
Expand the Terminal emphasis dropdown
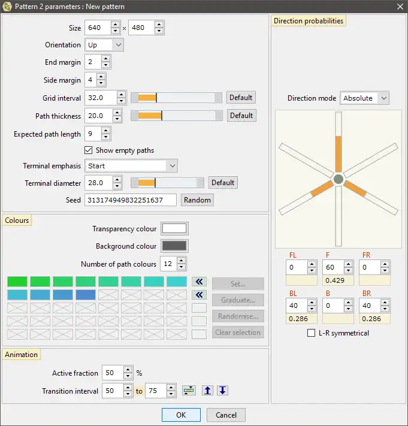click(x=131, y=165)
